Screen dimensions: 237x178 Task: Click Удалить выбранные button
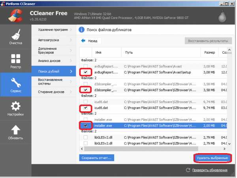point(213,158)
